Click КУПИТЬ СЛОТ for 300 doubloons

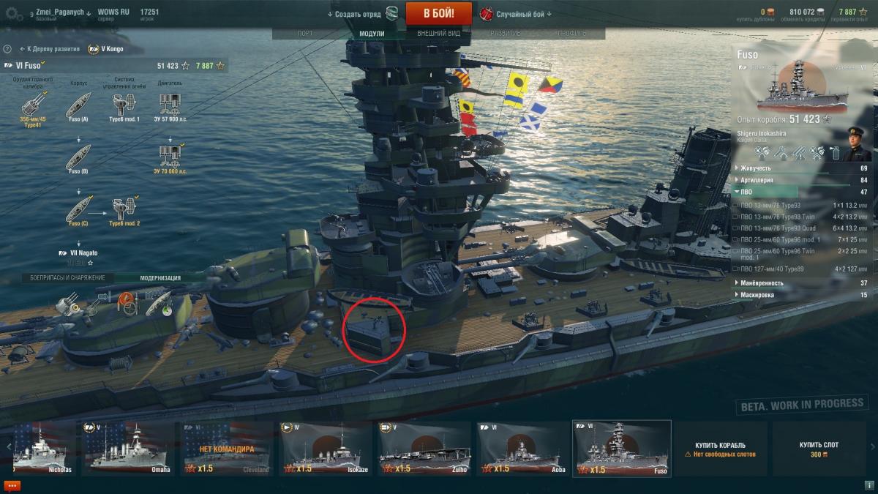(x=819, y=449)
